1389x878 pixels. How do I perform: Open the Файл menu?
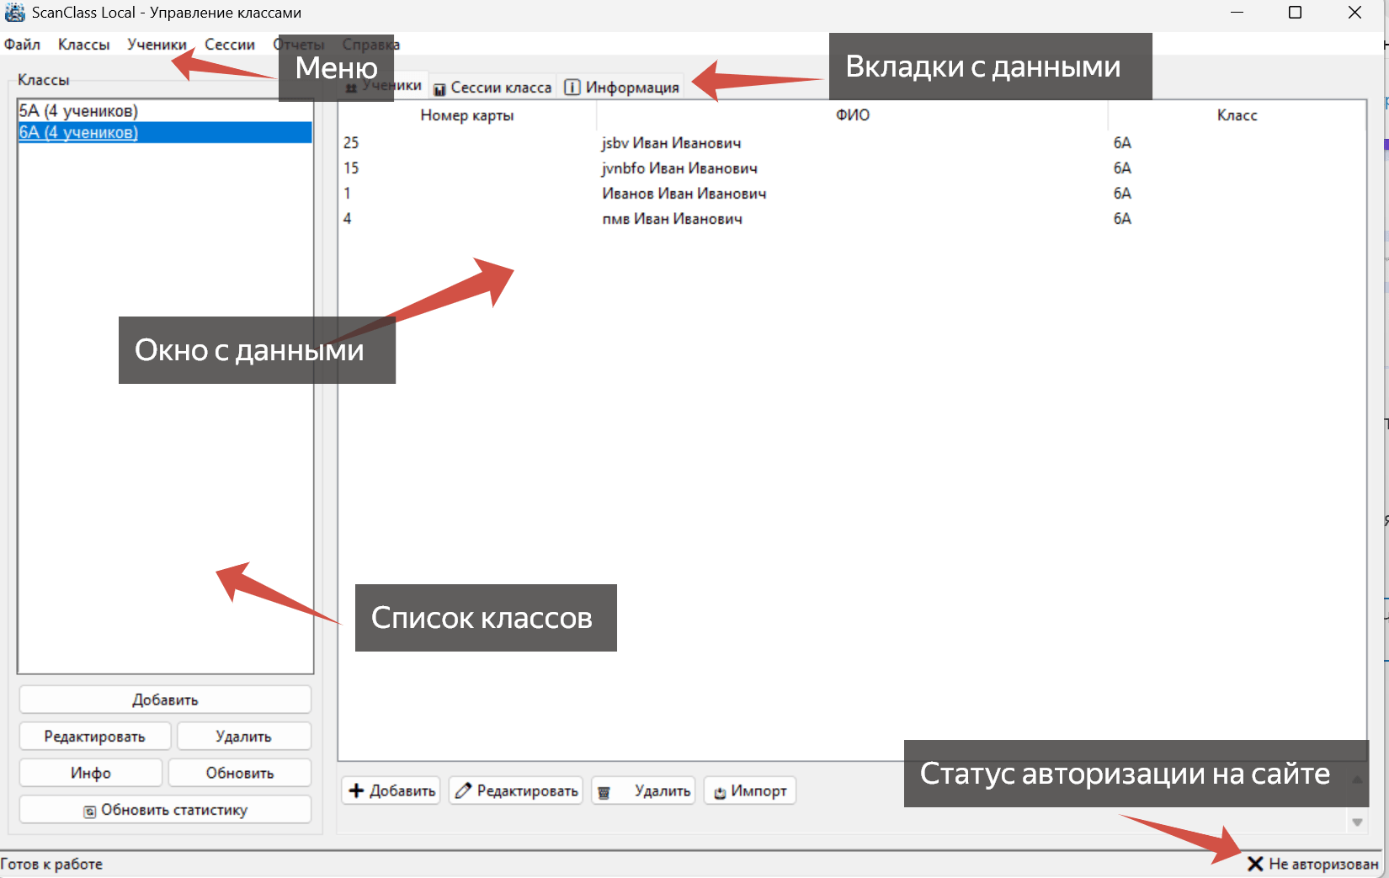click(x=22, y=45)
